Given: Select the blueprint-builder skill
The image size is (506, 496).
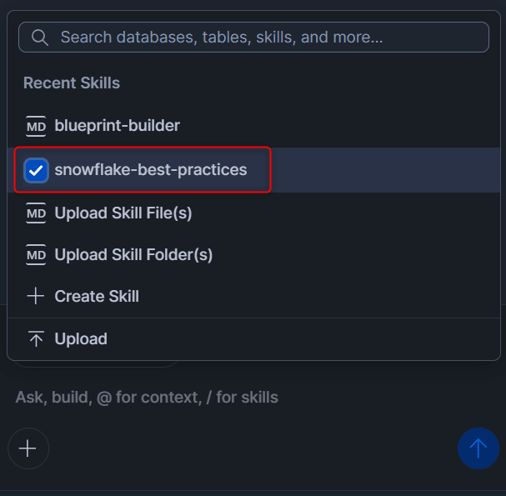Looking at the screenshot, I should [x=117, y=126].
